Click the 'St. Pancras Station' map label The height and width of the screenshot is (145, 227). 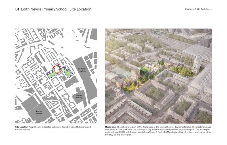point(83,70)
